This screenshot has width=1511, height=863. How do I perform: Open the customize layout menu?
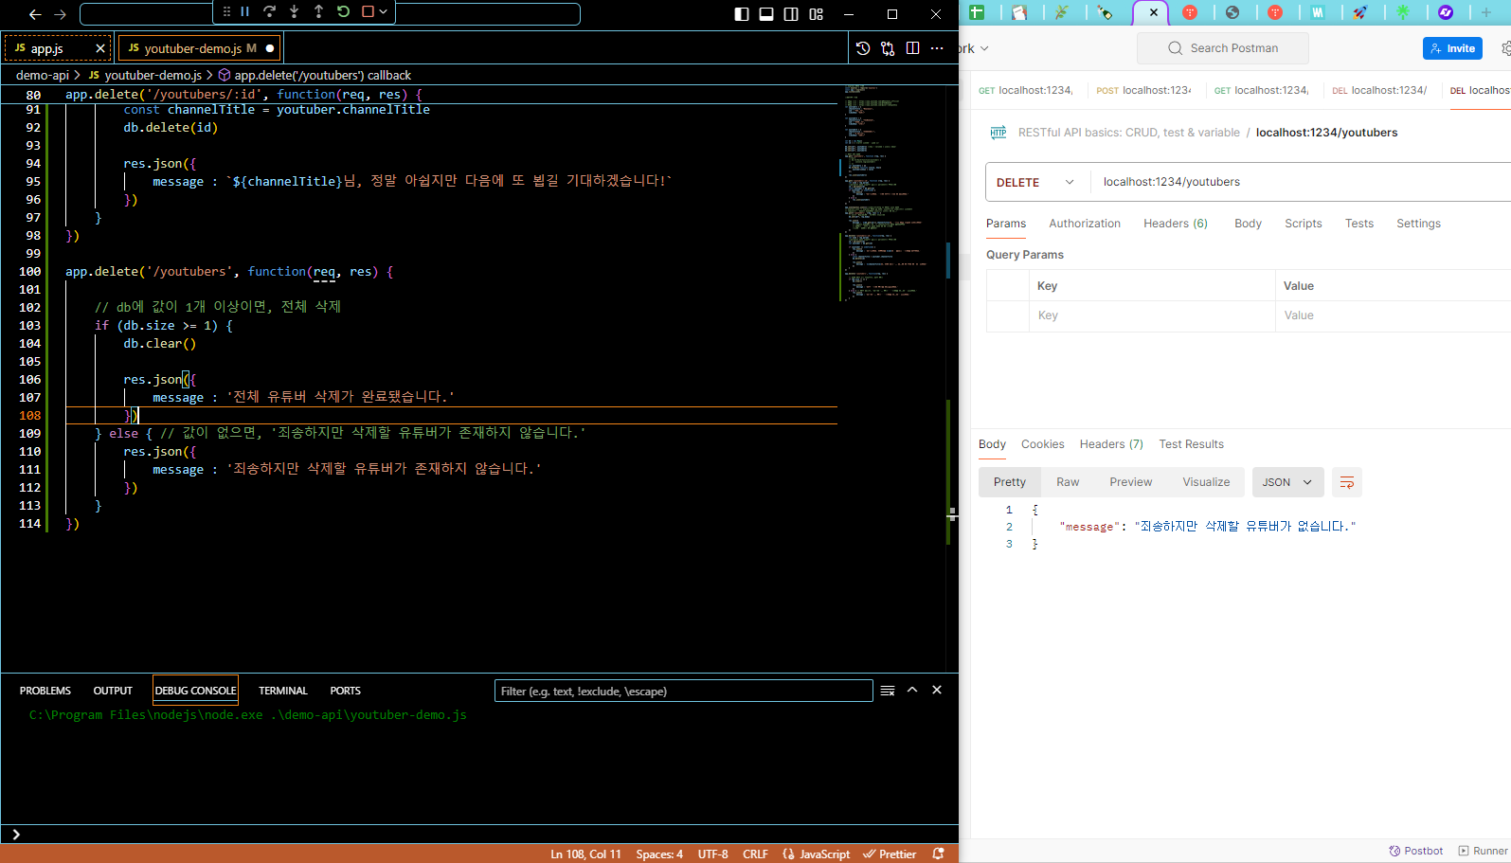click(817, 14)
